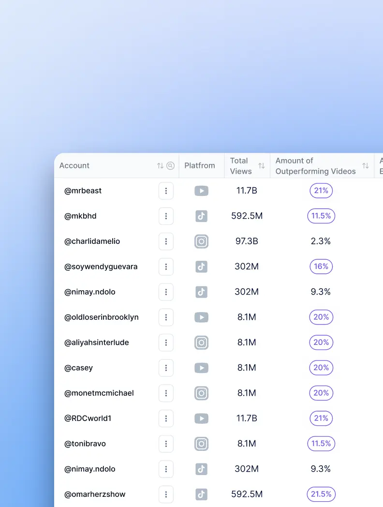Click YouTube platform icon for @mrbeast
Screen dimensions: 383x507
tap(202, 191)
